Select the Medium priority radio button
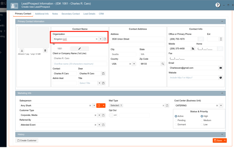 click(x=202, y=120)
